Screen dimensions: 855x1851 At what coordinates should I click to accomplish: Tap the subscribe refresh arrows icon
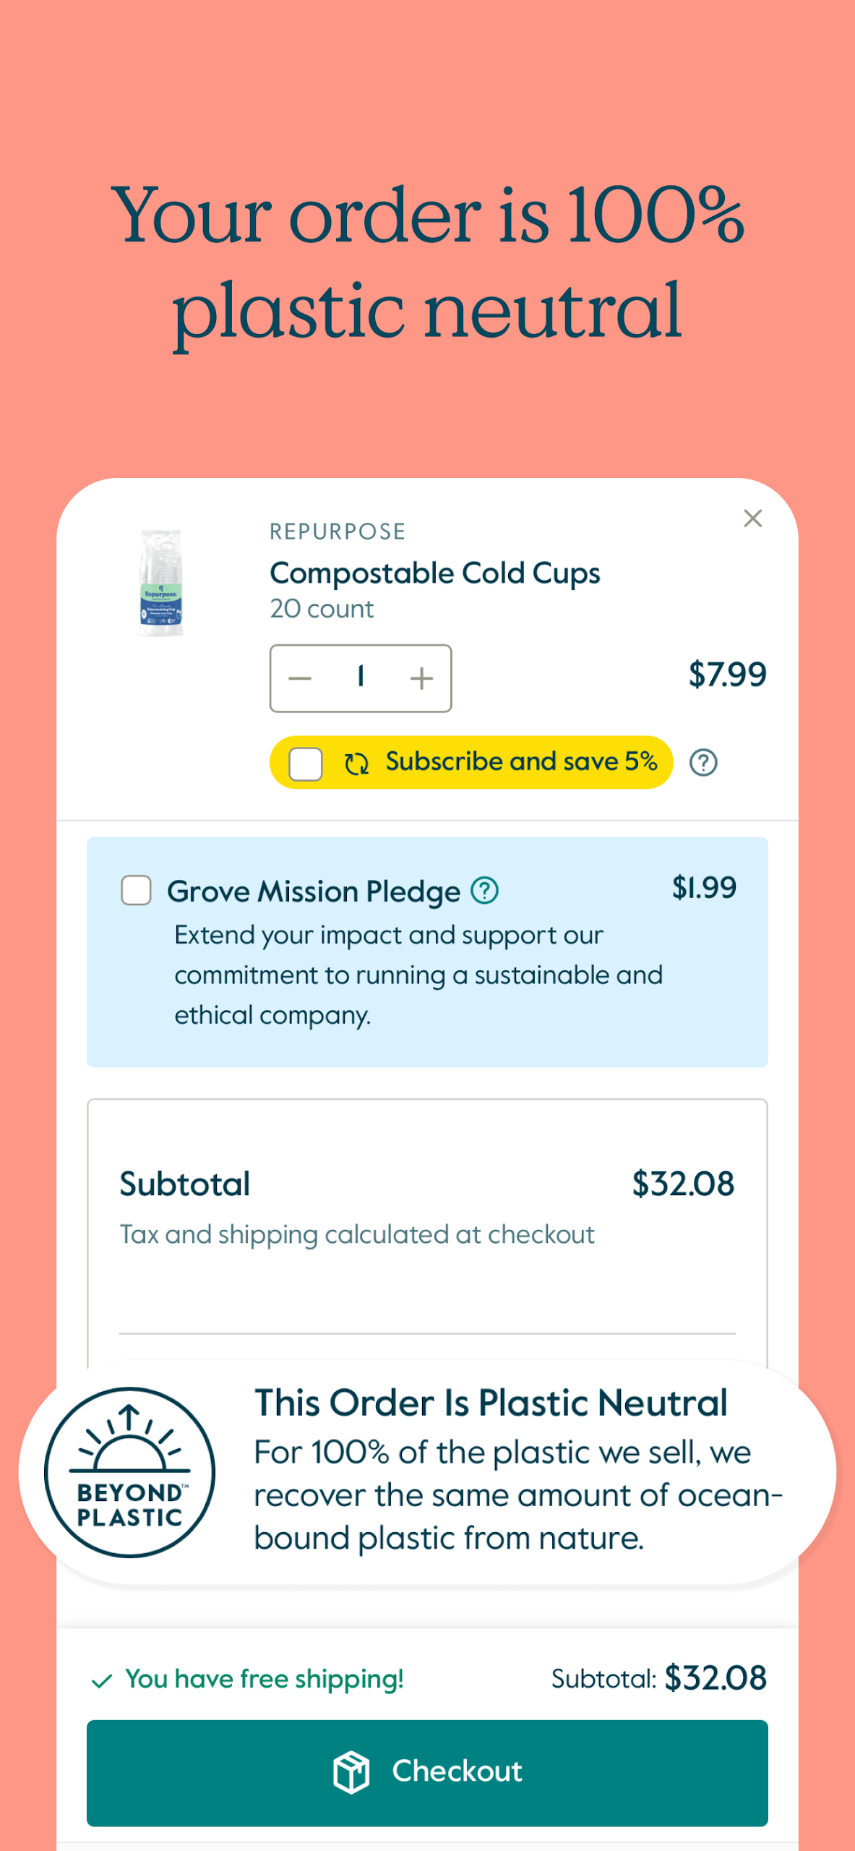pos(356,764)
